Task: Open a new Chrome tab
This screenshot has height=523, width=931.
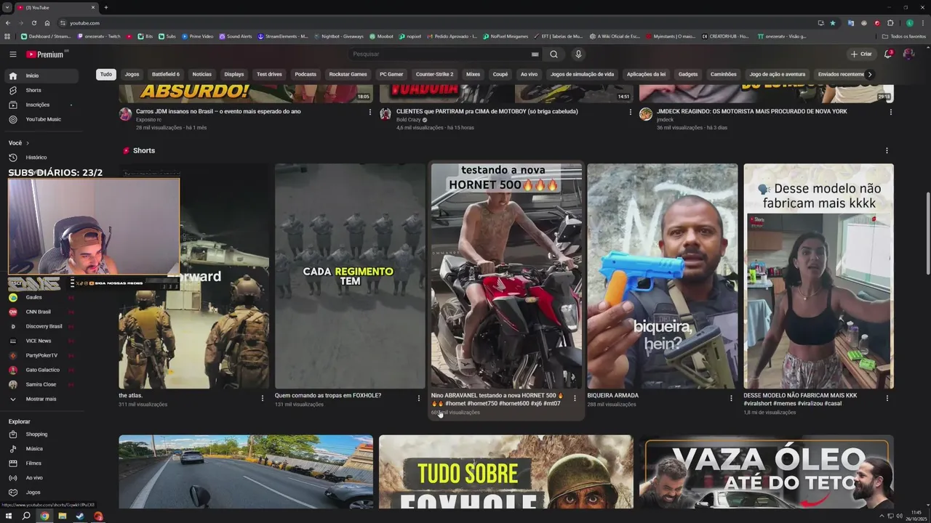Action: click(106, 7)
